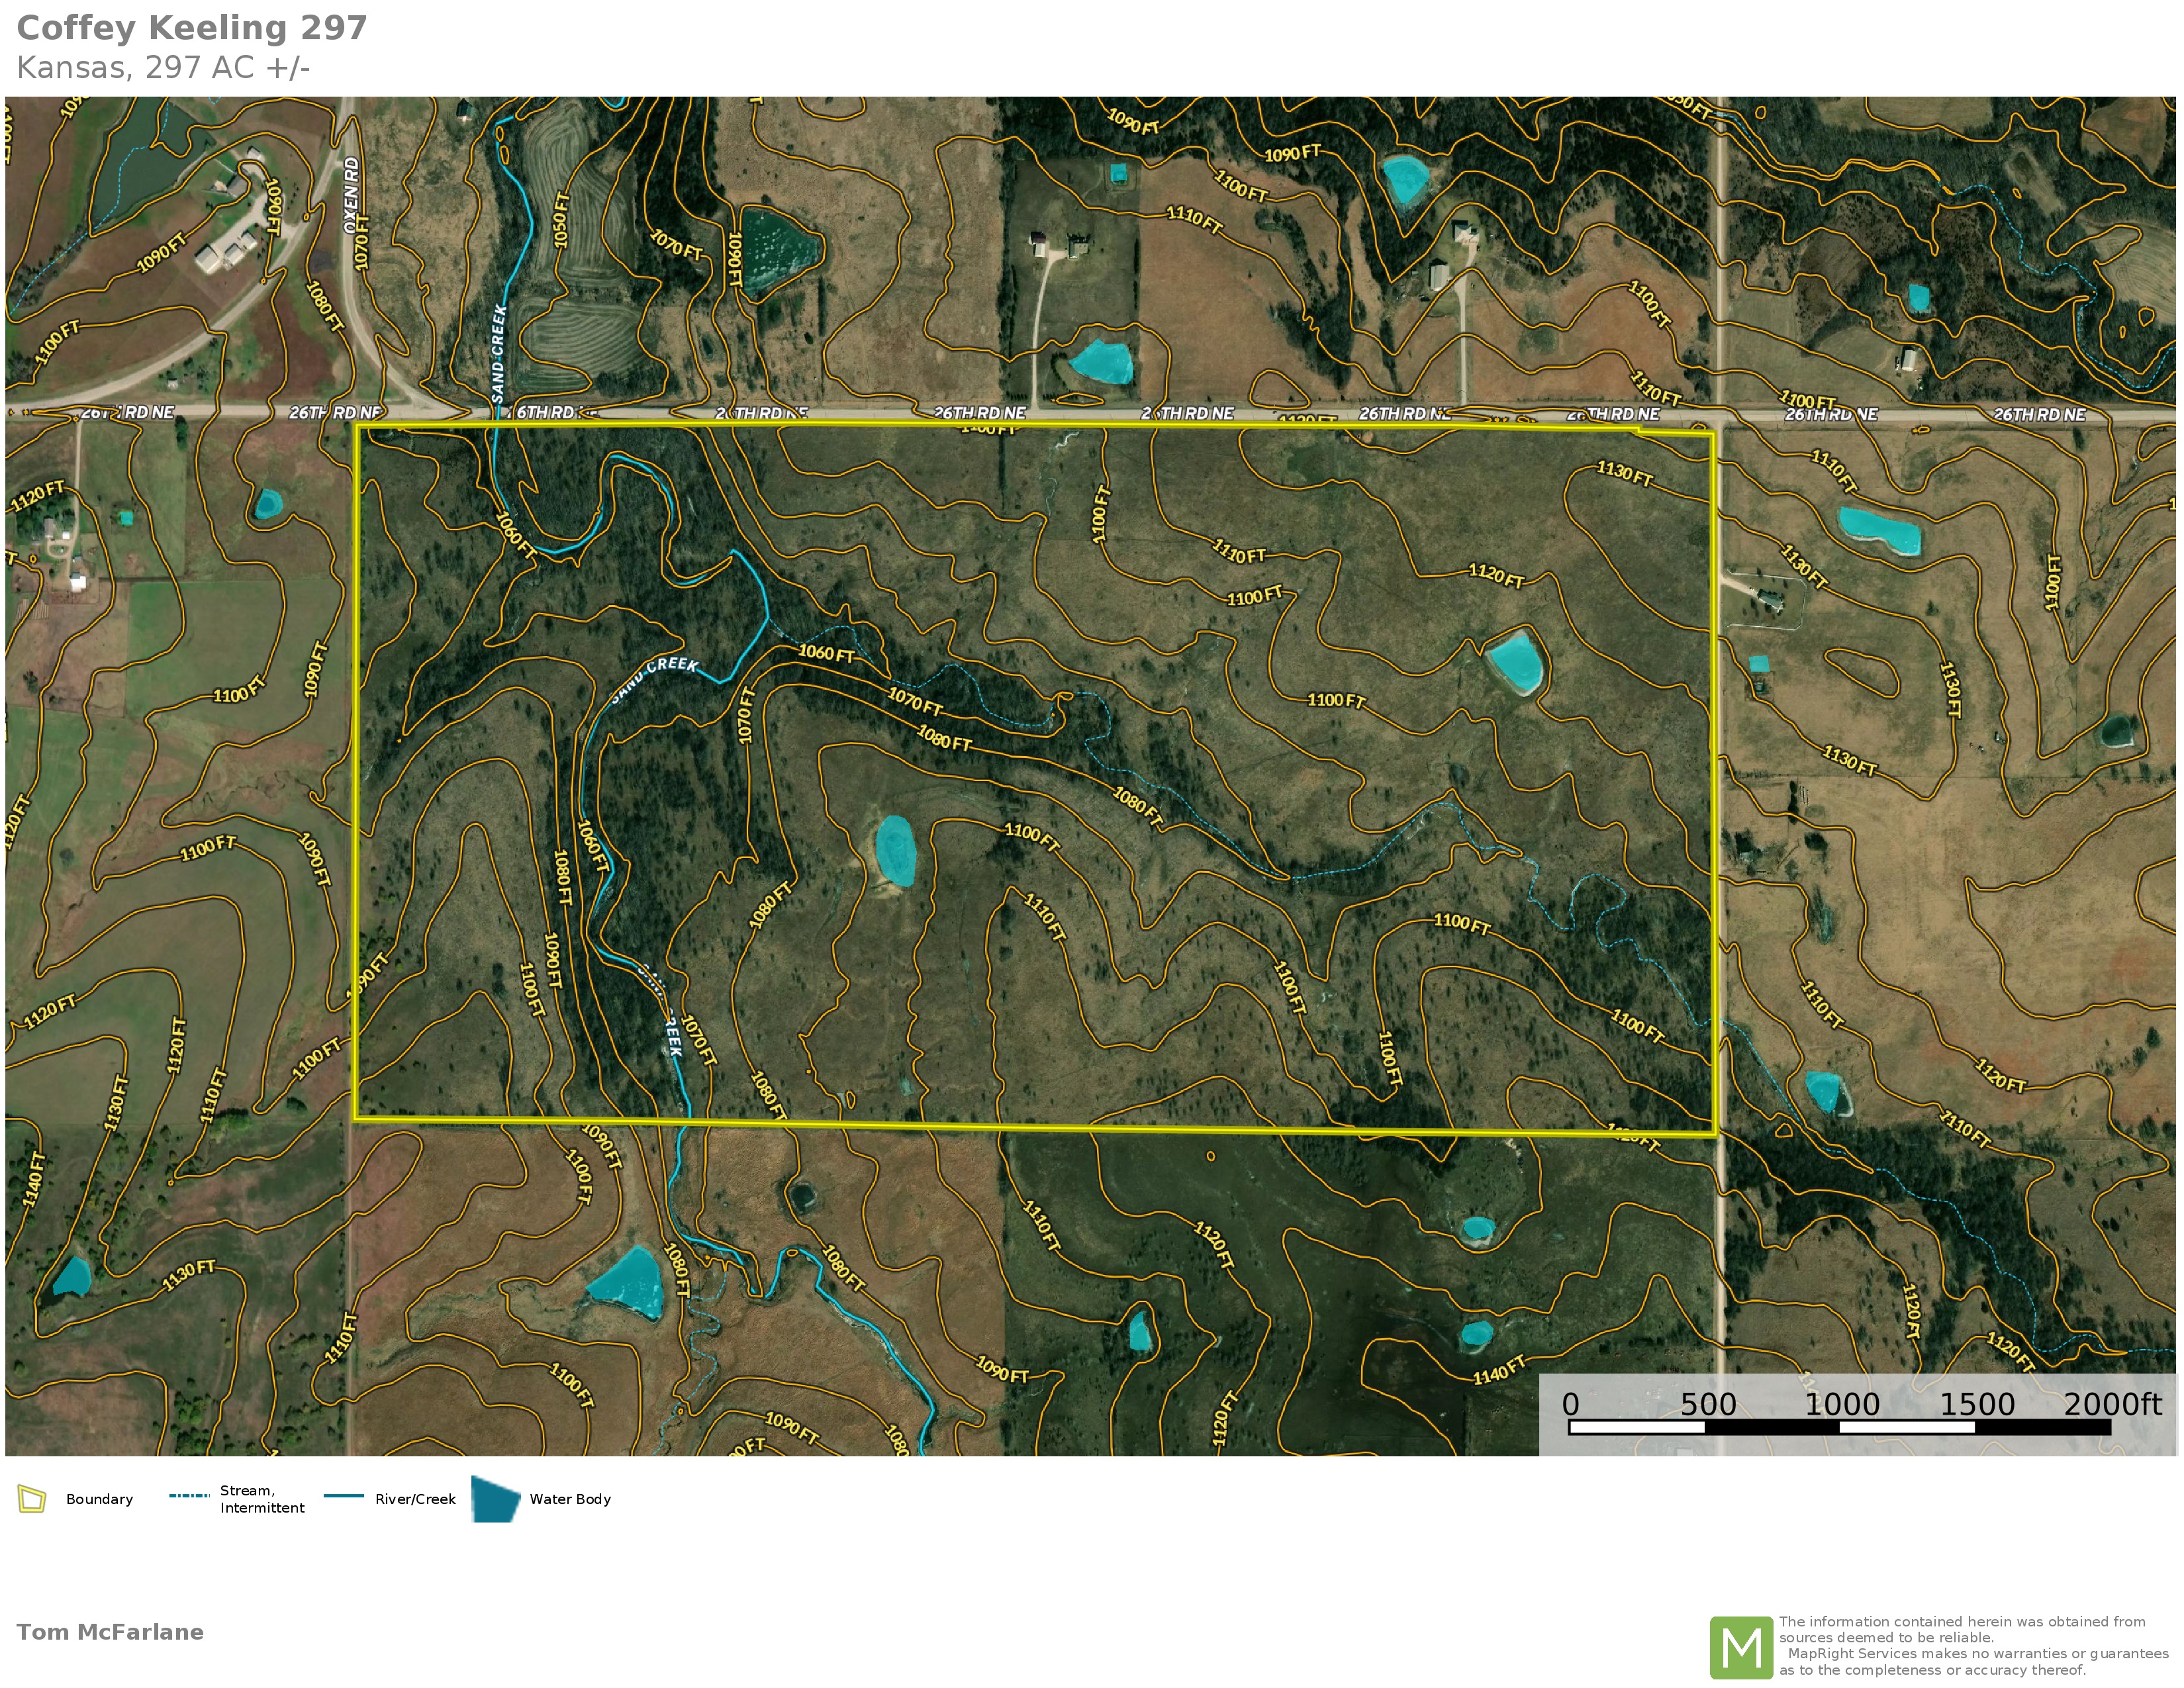2184x1688 pixels.
Task: Click the yellow Boundary legend icon
Action: [x=32, y=1499]
